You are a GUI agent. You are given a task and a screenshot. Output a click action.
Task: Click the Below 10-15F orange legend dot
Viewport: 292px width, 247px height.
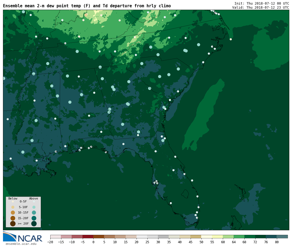point(13,213)
